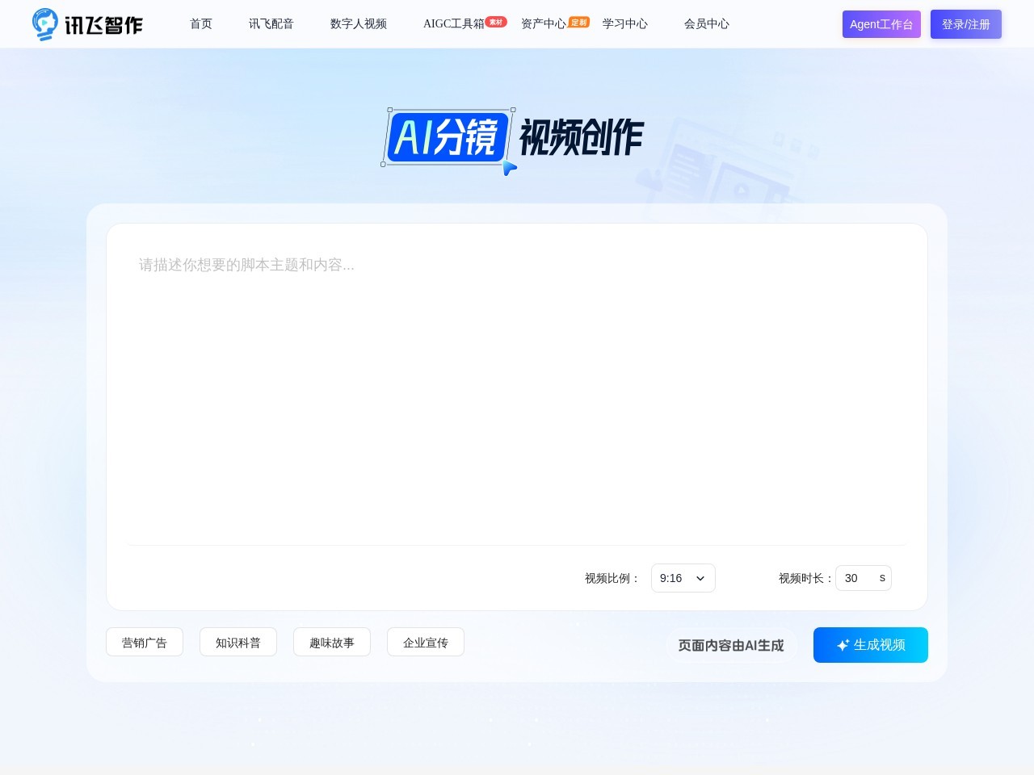The height and width of the screenshot is (775, 1034).
Task: Open the 数字人视频 nav item
Action: pyautogui.click(x=359, y=24)
